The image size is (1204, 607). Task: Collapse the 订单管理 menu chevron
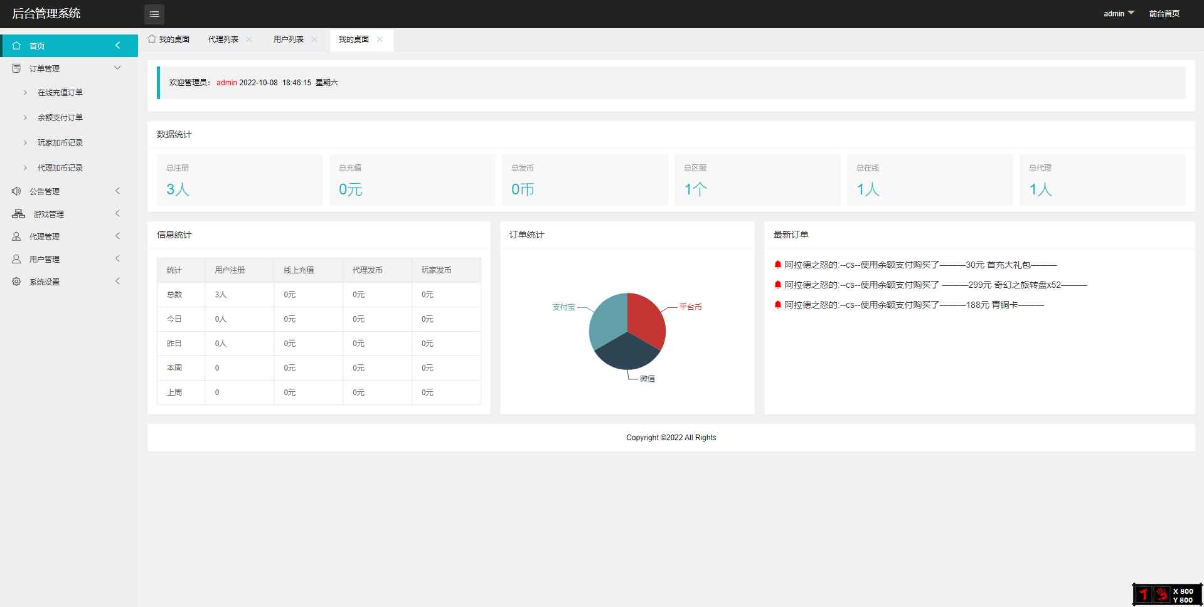117,68
